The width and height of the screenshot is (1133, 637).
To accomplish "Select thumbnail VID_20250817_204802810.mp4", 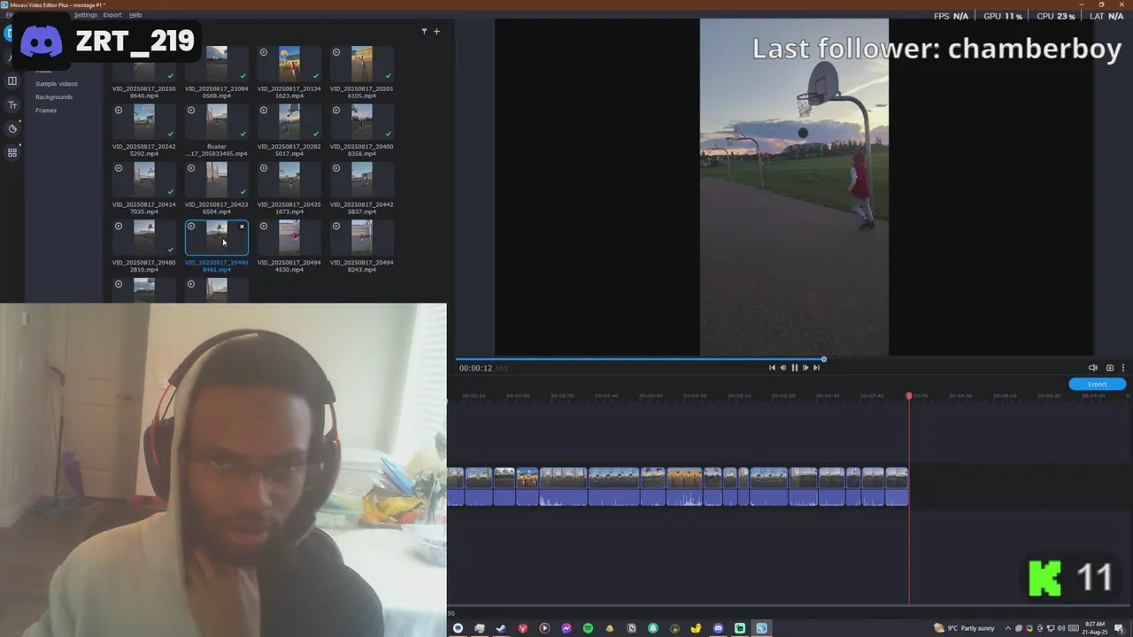I will (x=144, y=237).
